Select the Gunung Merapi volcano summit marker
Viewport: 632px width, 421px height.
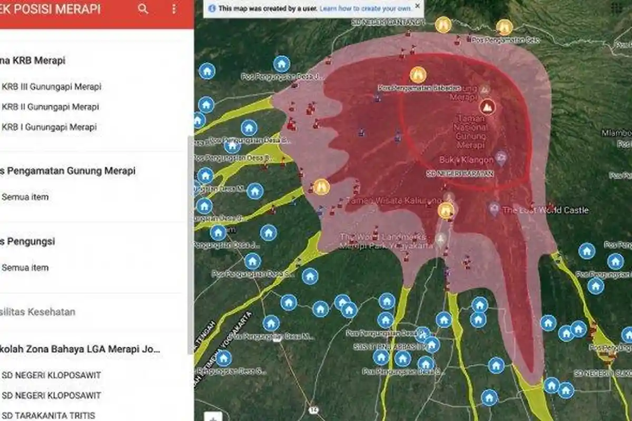(487, 107)
